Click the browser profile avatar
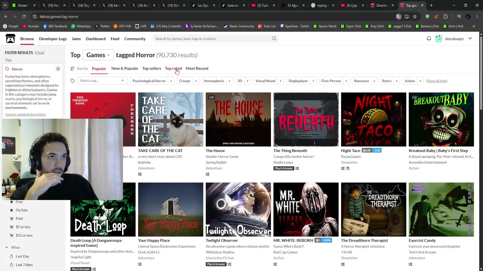483x271 pixels. coord(468,17)
